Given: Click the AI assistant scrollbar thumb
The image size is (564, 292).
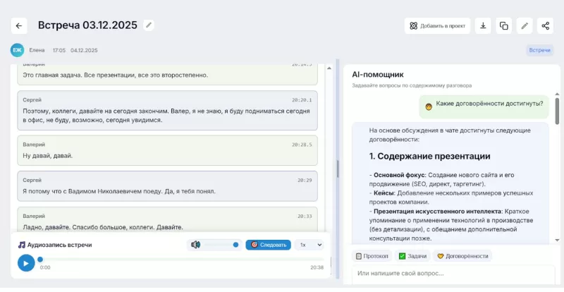Looking at the screenshot, I should 557,110.
